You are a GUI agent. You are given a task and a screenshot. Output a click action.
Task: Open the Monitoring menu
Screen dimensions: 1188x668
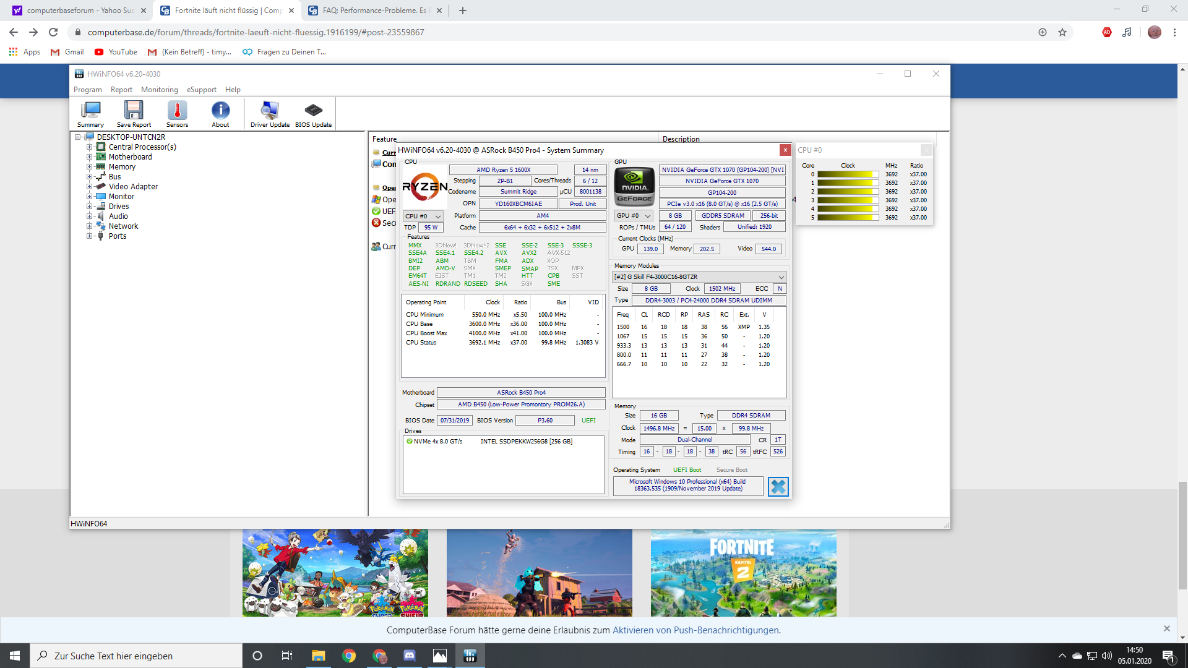pyautogui.click(x=159, y=90)
